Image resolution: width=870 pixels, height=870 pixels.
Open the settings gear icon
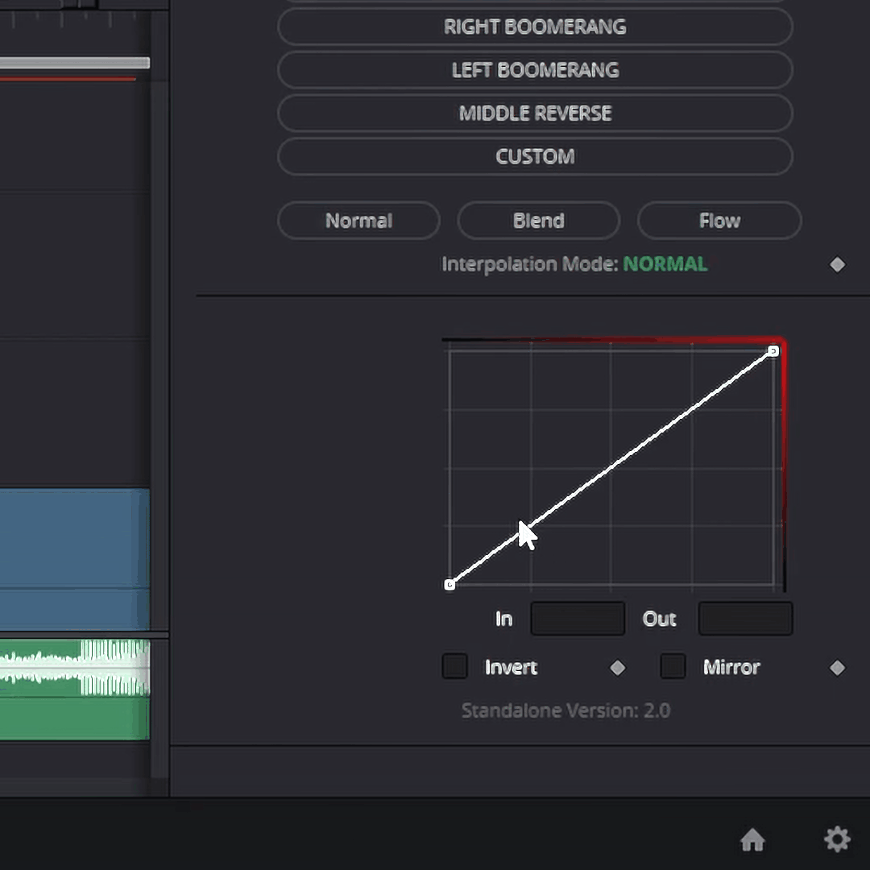tap(837, 839)
